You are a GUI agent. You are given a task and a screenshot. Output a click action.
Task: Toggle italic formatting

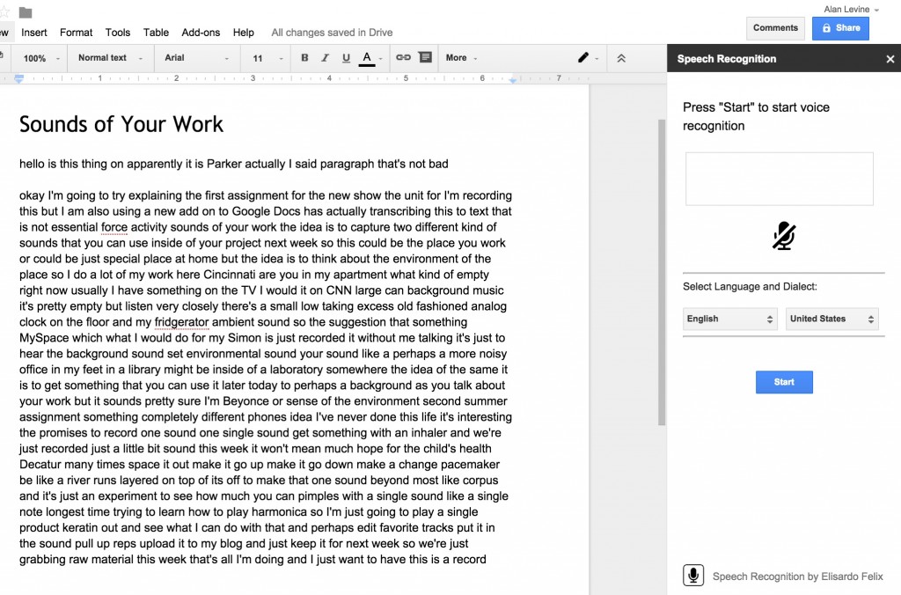[326, 57]
